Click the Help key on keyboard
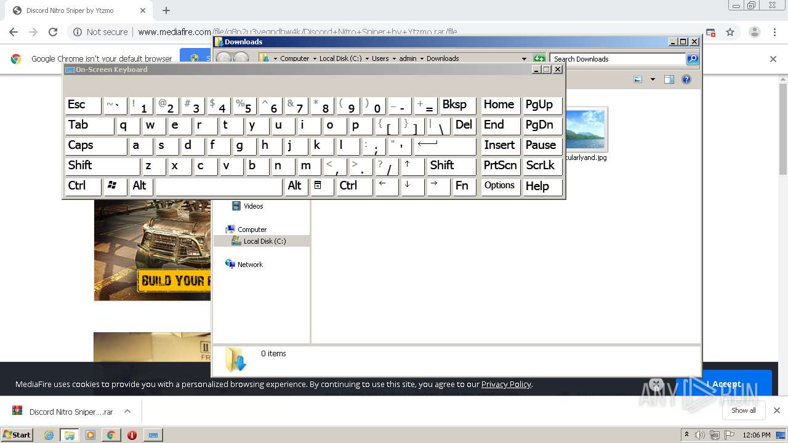Image resolution: width=788 pixels, height=443 pixels. click(542, 186)
